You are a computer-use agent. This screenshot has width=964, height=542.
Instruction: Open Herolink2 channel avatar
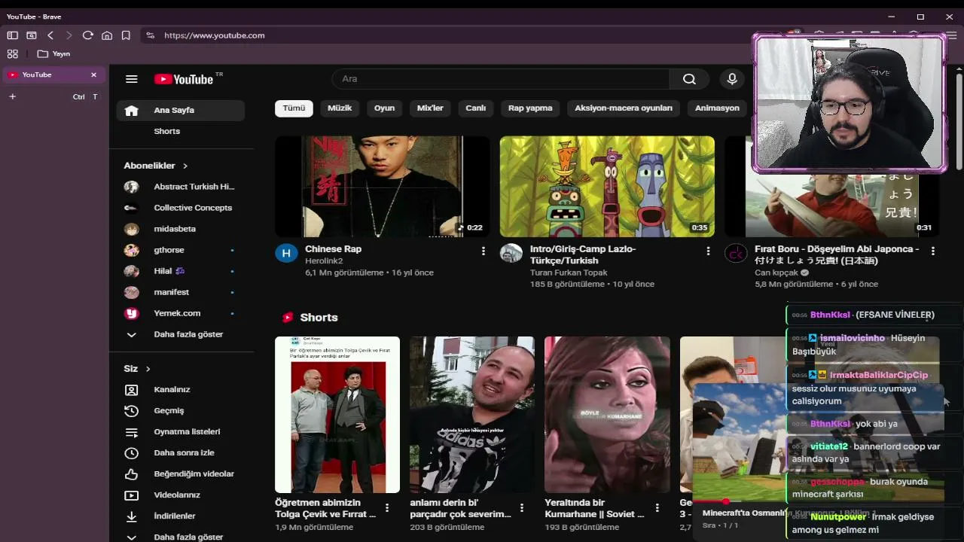click(286, 254)
